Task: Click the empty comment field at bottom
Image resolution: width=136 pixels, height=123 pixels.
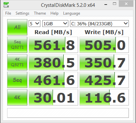Action: tap(68, 113)
